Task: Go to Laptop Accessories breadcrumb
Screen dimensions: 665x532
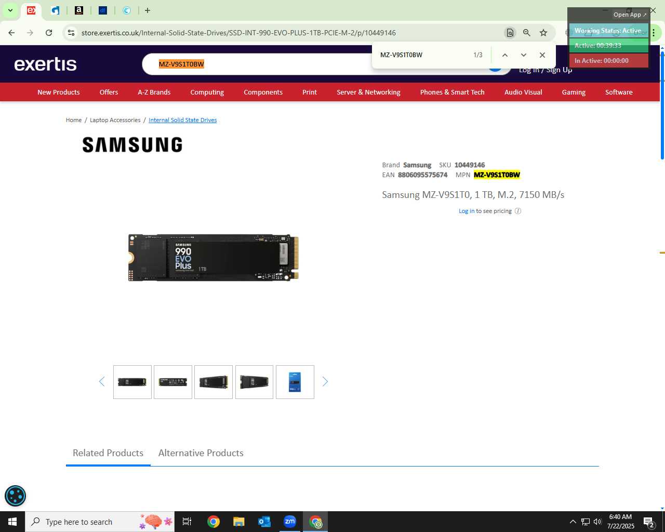Action: tap(115, 120)
